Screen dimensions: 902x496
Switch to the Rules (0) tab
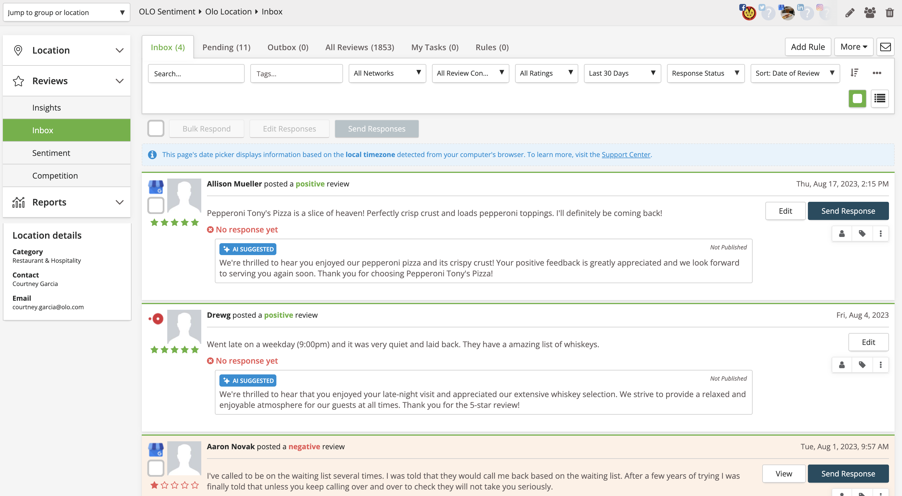coord(492,47)
